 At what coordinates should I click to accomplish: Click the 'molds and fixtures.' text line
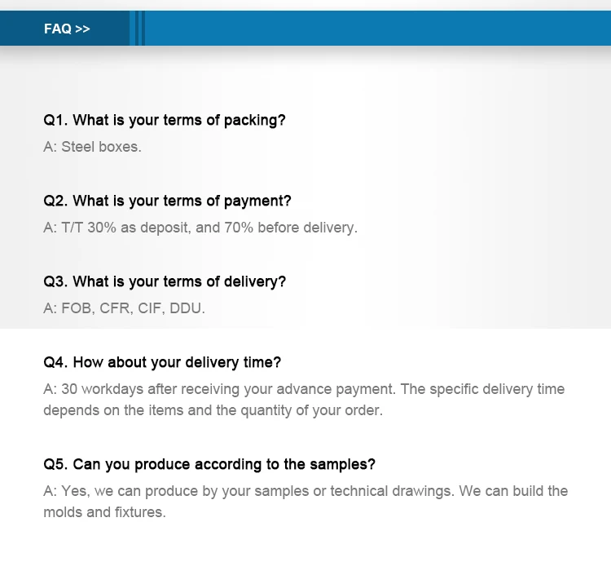pos(103,512)
